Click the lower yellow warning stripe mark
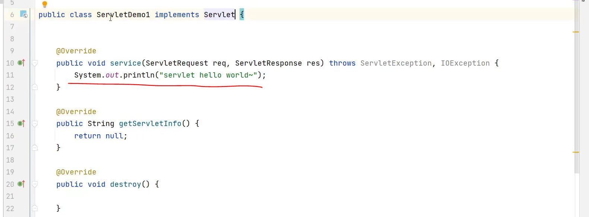This screenshot has width=589, height=217. coord(576,152)
